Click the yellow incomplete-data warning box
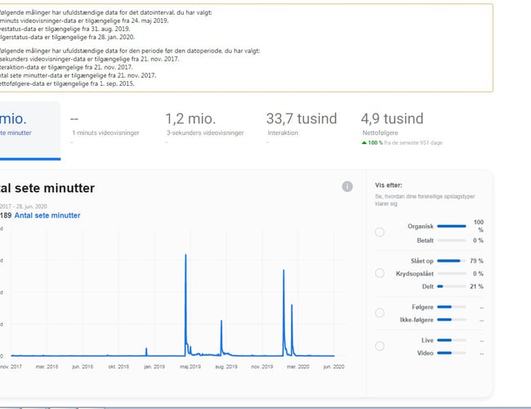Image resolution: width=531 pixels, height=409 pixels. pos(245,47)
